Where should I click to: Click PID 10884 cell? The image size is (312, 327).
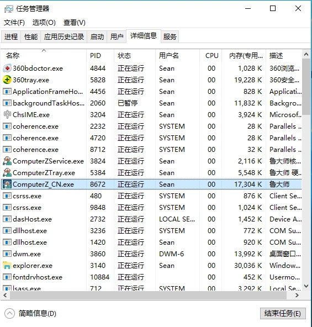100,277
